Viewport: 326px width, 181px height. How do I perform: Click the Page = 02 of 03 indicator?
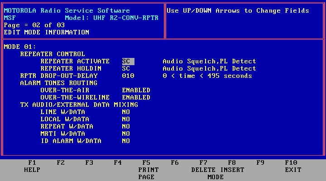[x=34, y=25]
